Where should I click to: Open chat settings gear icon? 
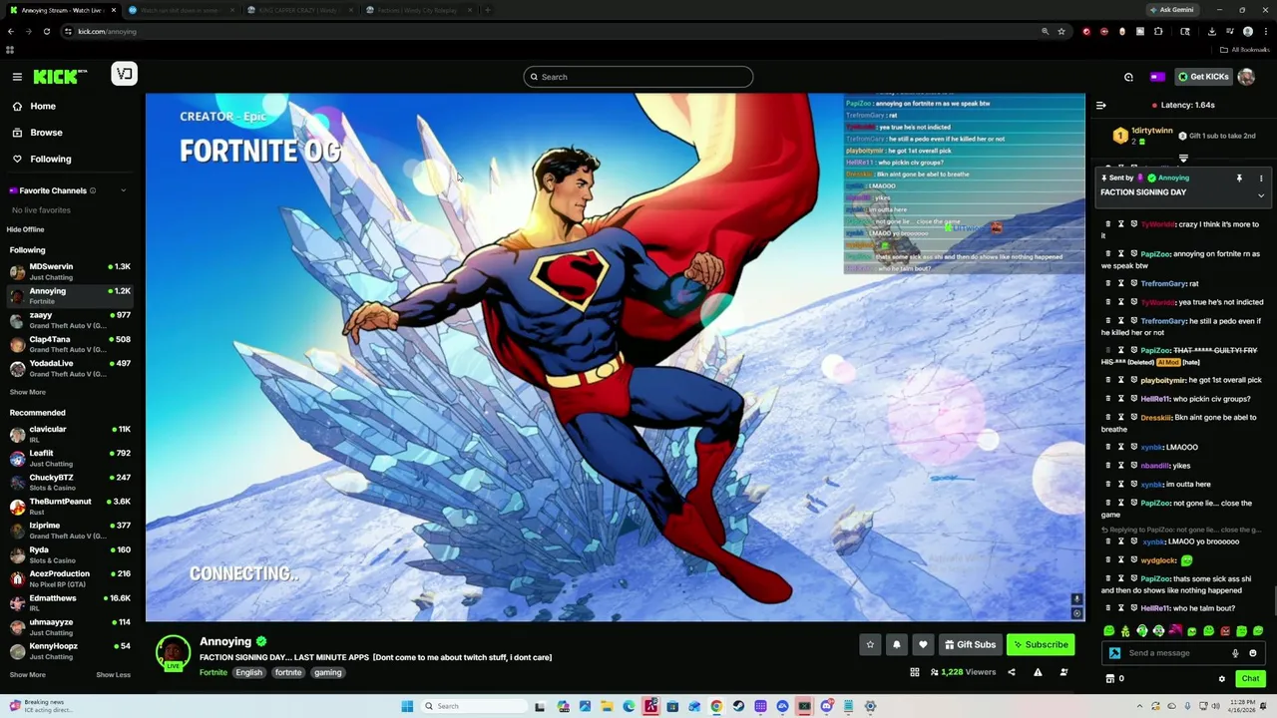click(1221, 679)
